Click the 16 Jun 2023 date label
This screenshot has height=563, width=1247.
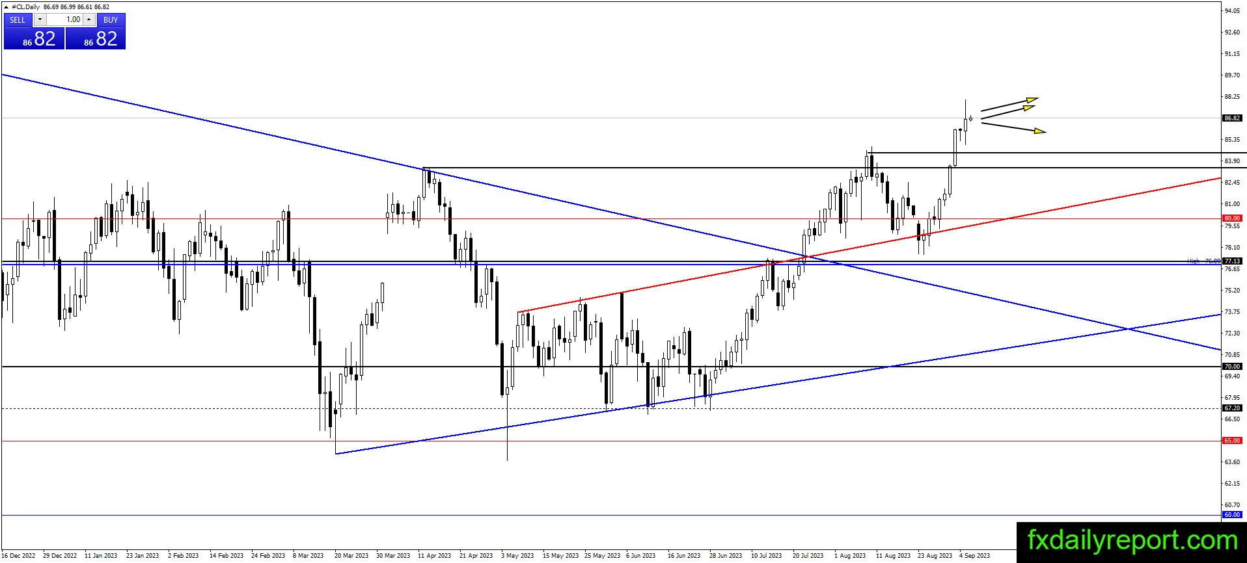(x=684, y=556)
